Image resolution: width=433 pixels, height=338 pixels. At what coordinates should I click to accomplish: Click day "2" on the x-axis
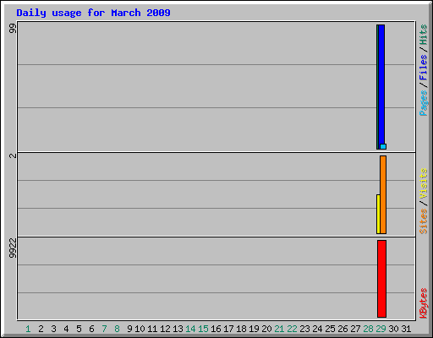coord(41,329)
